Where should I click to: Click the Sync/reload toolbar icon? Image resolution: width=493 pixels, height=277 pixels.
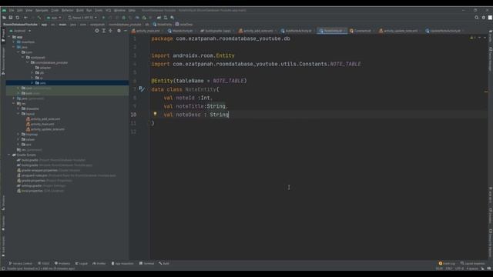(x=18, y=18)
